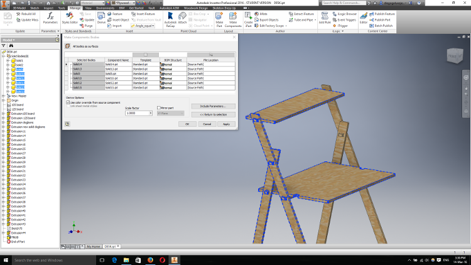
Task: Open Firefox from the Windows taskbar
Action: pyautogui.click(x=150, y=260)
